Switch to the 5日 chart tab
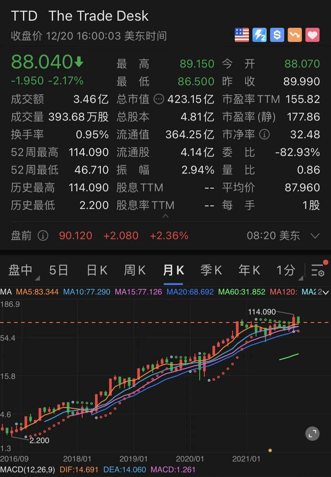 [59, 270]
